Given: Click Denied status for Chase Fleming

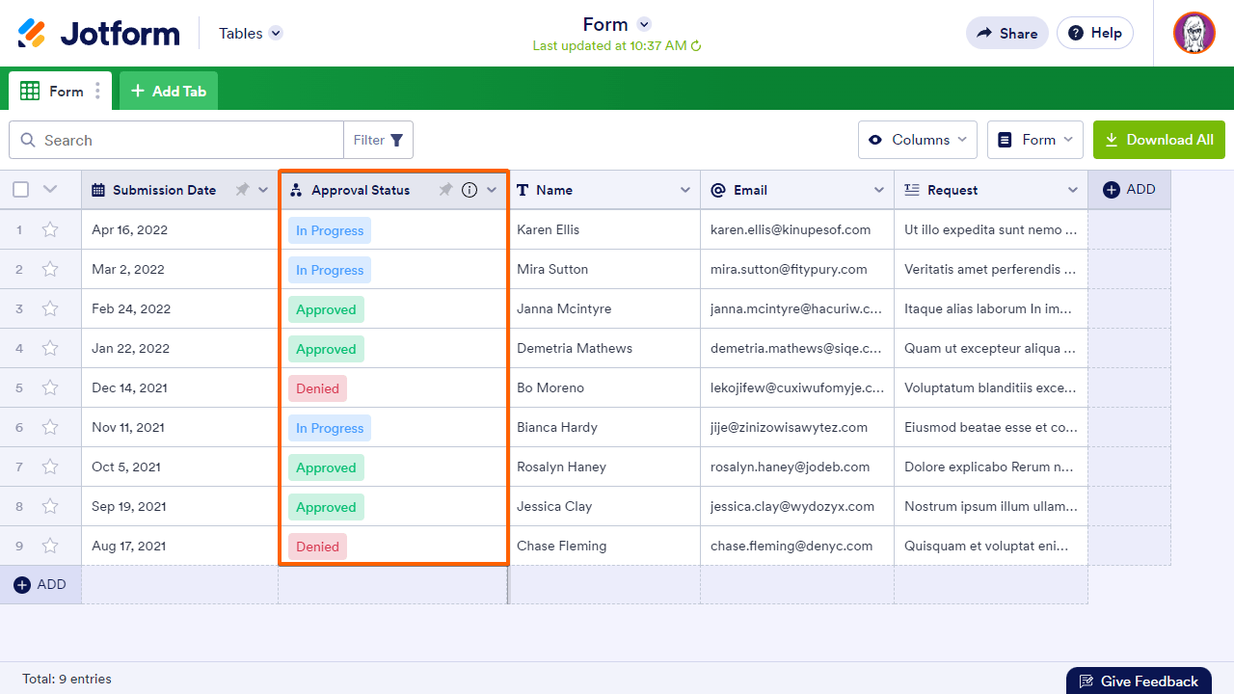Looking at the screenshot, I should [x=317, y=547].
